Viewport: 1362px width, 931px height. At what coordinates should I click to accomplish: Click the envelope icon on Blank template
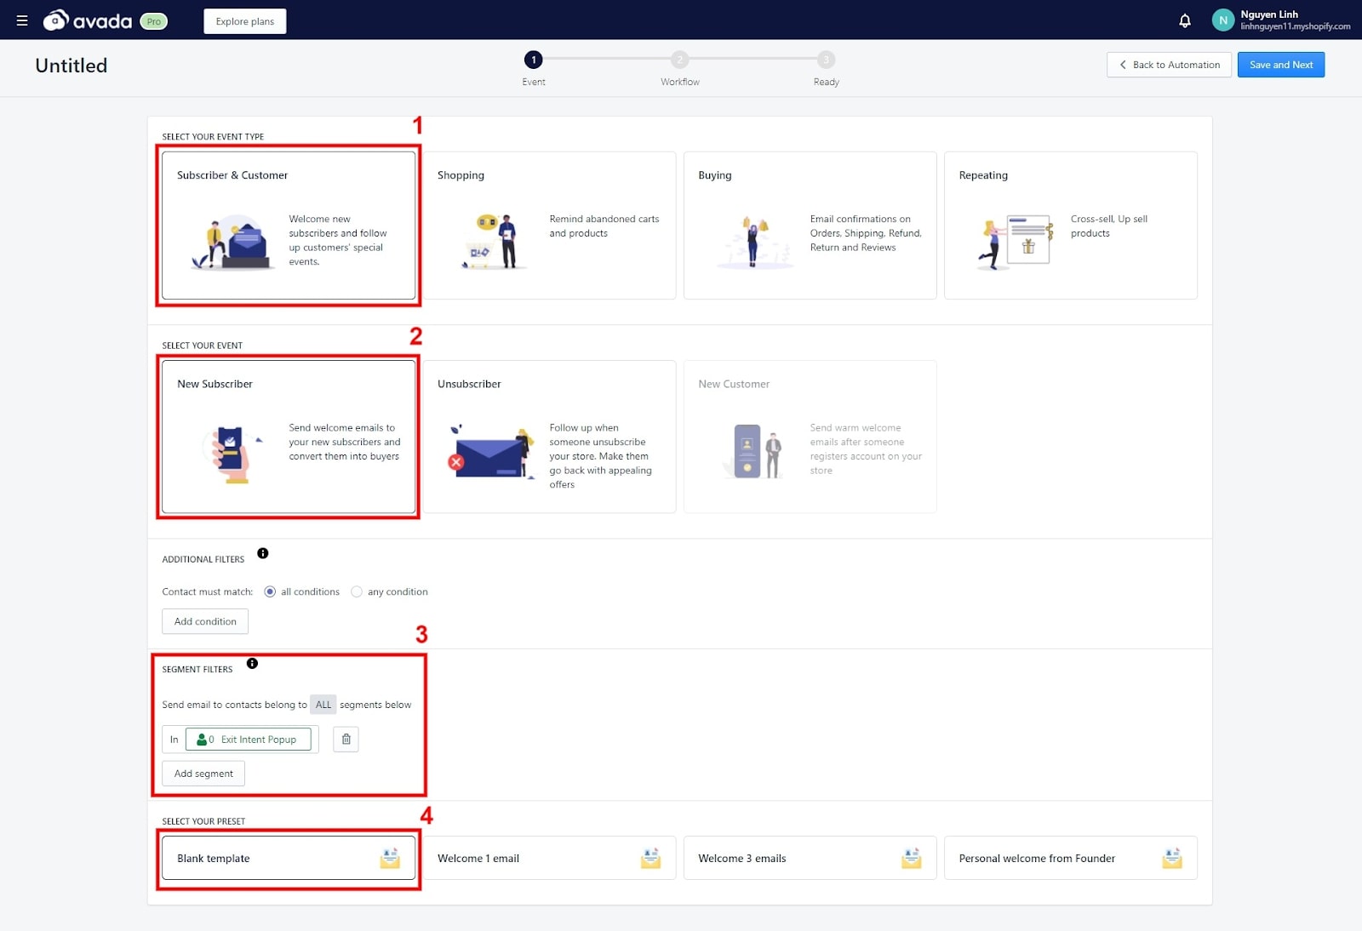tap(390, 858)
